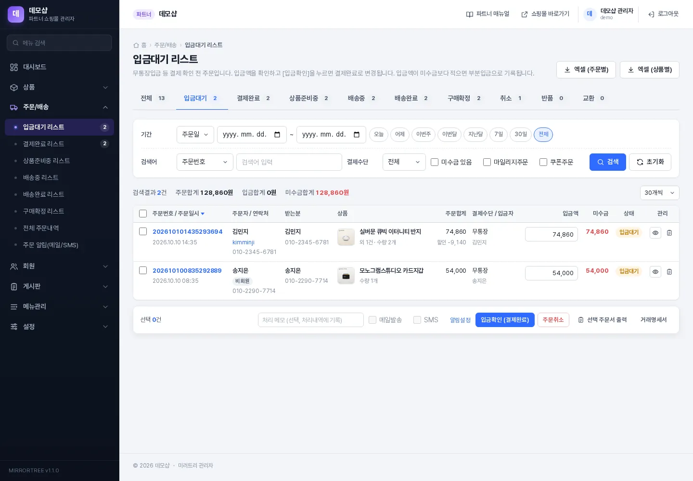This screenshot has width=693, height=481.
Task: Click the 회원 members sidebar icon
Action: pos(14,266)
